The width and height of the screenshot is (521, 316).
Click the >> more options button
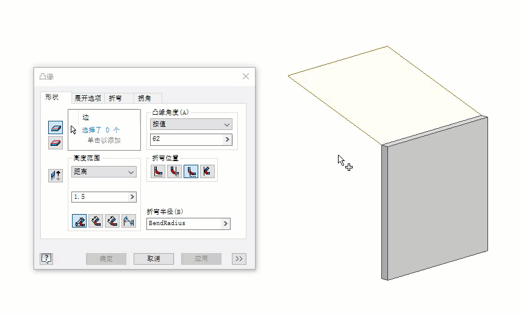(x=239, y=259)
